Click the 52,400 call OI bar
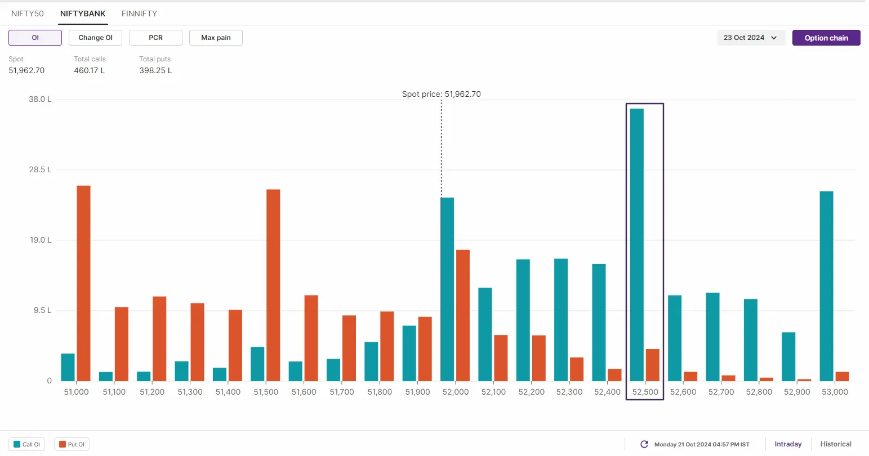 coord(599,323)
